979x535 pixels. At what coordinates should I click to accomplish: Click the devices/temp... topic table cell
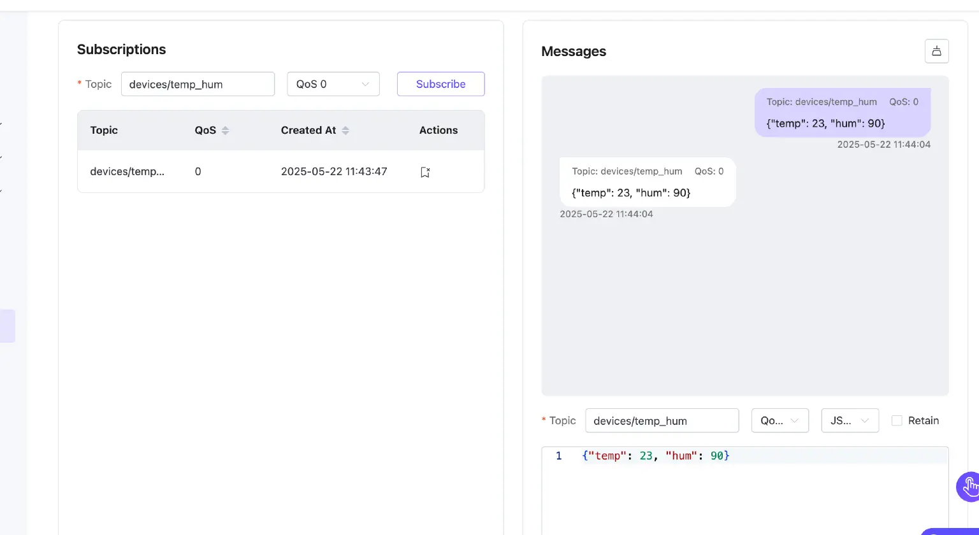pyautogui.click(x=127, y=171)
